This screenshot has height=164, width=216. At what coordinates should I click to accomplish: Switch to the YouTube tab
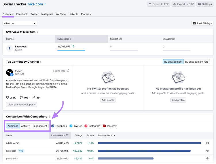click(x=61, y=14)
